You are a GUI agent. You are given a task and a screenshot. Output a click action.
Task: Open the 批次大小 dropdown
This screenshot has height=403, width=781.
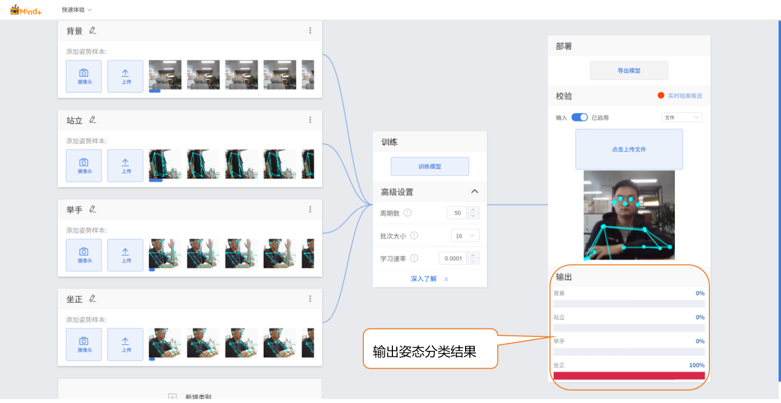(x=465, y=236)
